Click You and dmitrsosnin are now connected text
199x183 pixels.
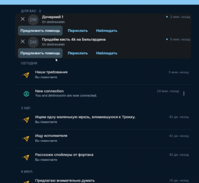tap(66, 95)
